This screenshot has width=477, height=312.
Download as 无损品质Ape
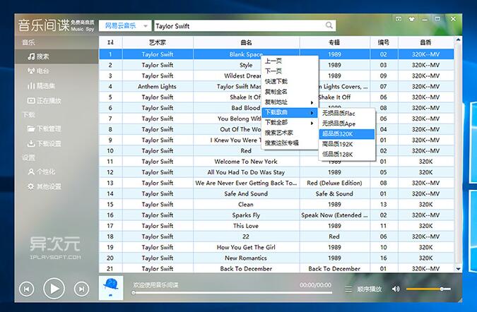[347, 124]
